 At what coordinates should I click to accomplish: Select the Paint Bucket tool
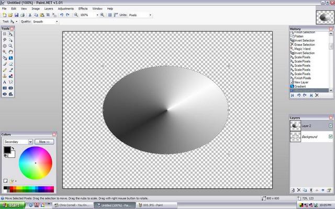click(5, 58)
